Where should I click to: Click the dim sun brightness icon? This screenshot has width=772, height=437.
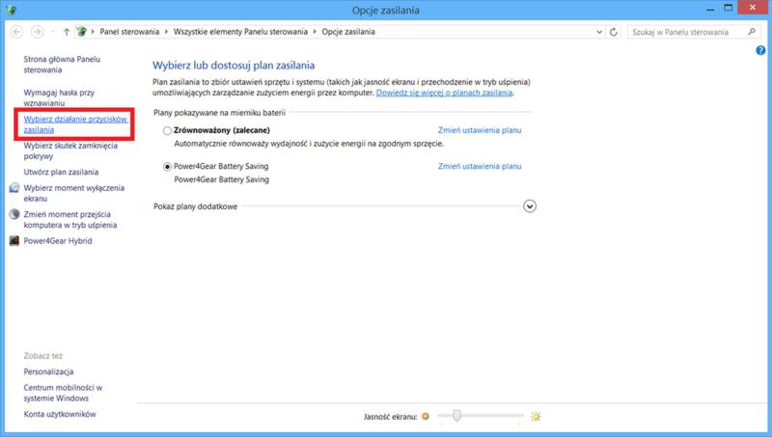coord(426,417)
